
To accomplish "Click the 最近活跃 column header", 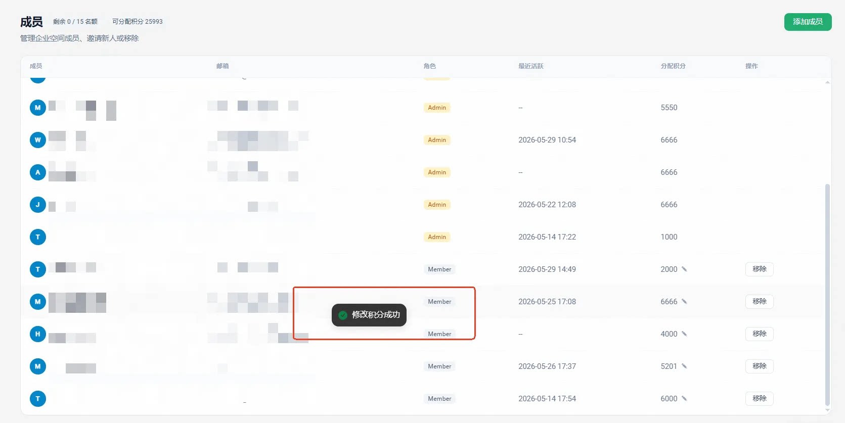I will pyautogui.click(x=531, y=66).
